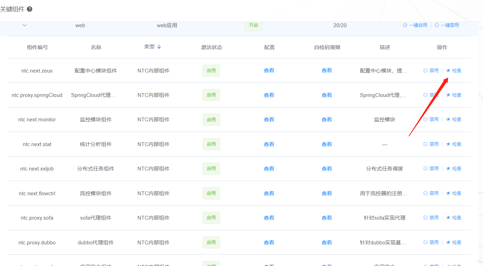Open 自检码规则 查看 for ntc.next.xxljob

point(327,168)
